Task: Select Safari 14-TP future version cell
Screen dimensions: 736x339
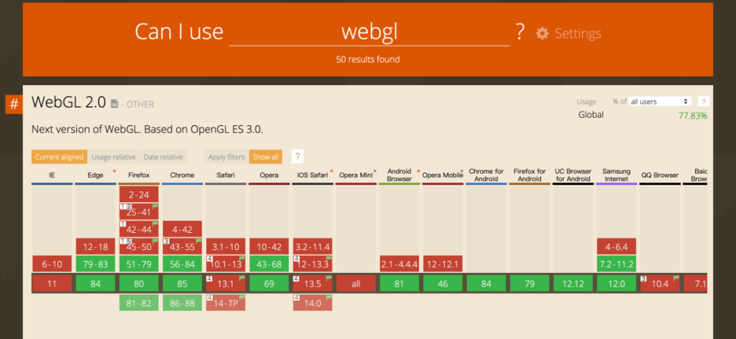Action: [x=226, y=303]
